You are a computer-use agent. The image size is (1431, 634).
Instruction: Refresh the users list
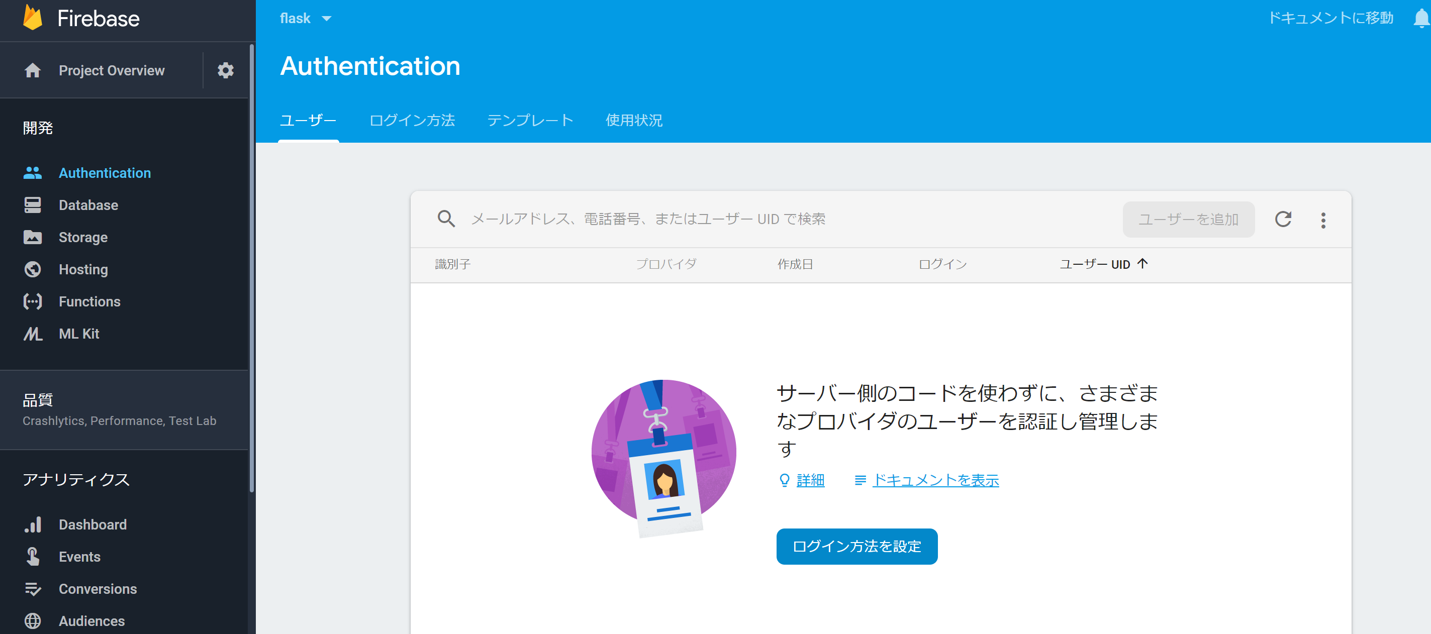pos(1283,220)
